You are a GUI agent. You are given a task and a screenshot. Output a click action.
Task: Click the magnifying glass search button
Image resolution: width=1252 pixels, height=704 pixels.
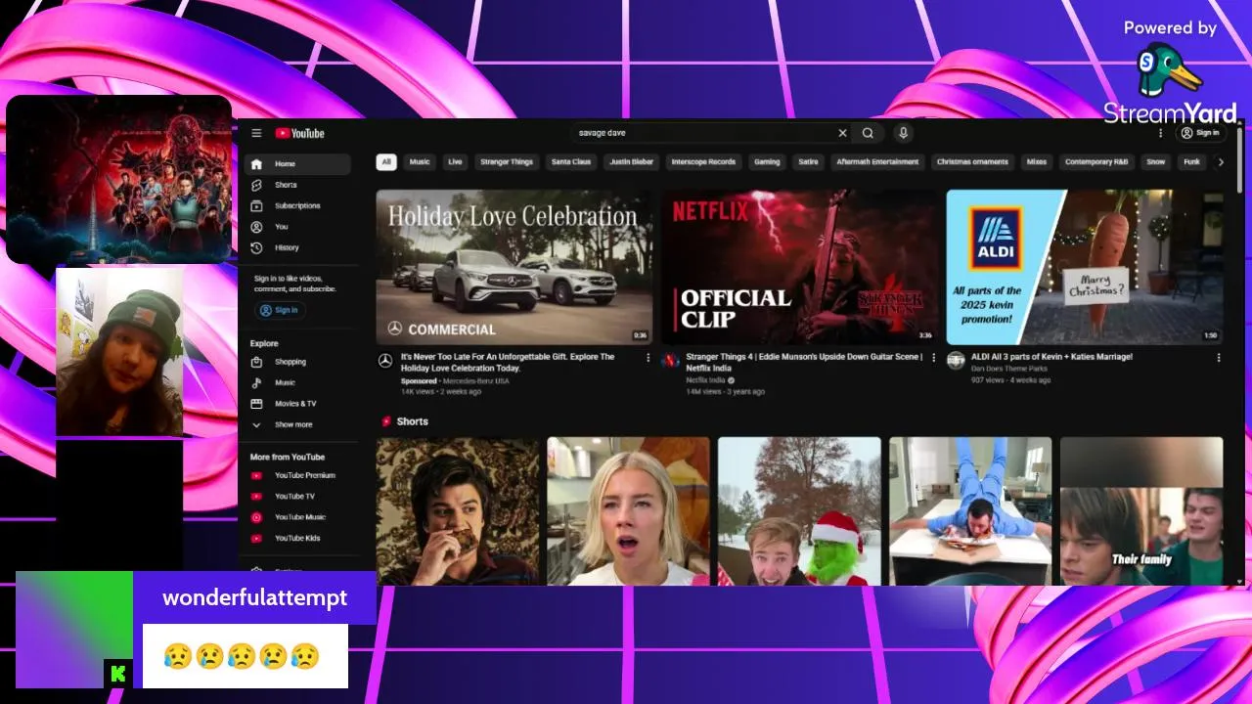click(x=868, y=133)
